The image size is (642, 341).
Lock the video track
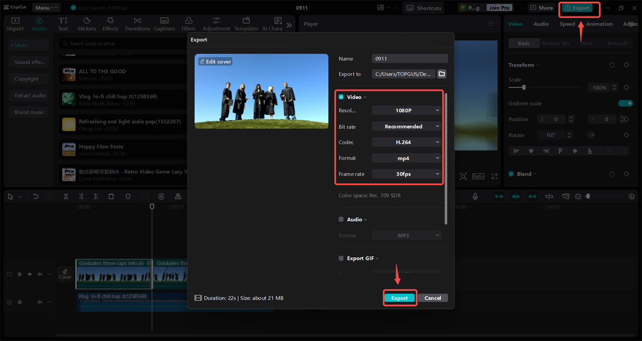[x=20, y=274]
